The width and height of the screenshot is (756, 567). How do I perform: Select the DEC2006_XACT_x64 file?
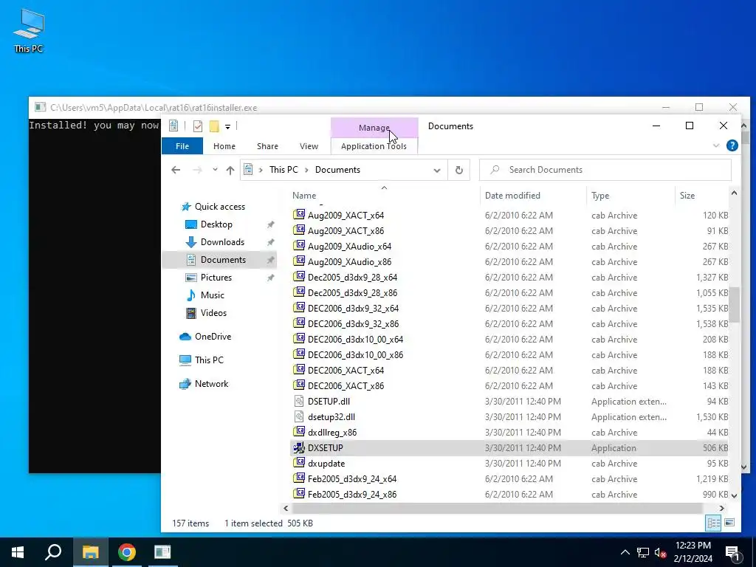point(346,371)
